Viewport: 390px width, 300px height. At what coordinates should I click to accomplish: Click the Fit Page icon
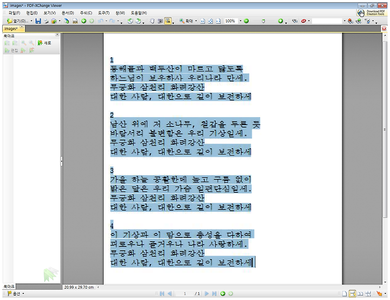[210, 21]
